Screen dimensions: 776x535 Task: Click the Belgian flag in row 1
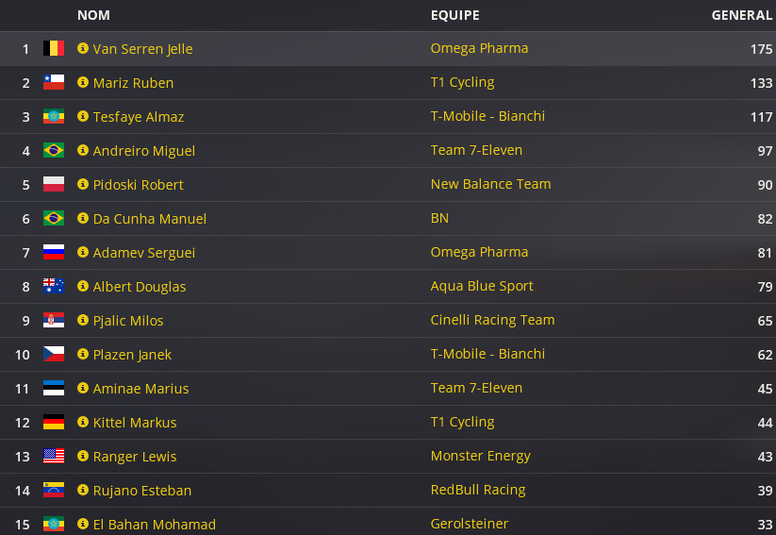point(54,48)
